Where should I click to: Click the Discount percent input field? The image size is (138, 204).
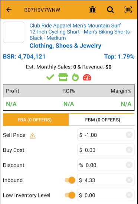pyautogui.click(x=106, y=165)
